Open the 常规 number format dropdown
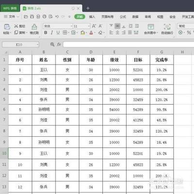This screenshot has width=194, height=194. tap(186, 26)
